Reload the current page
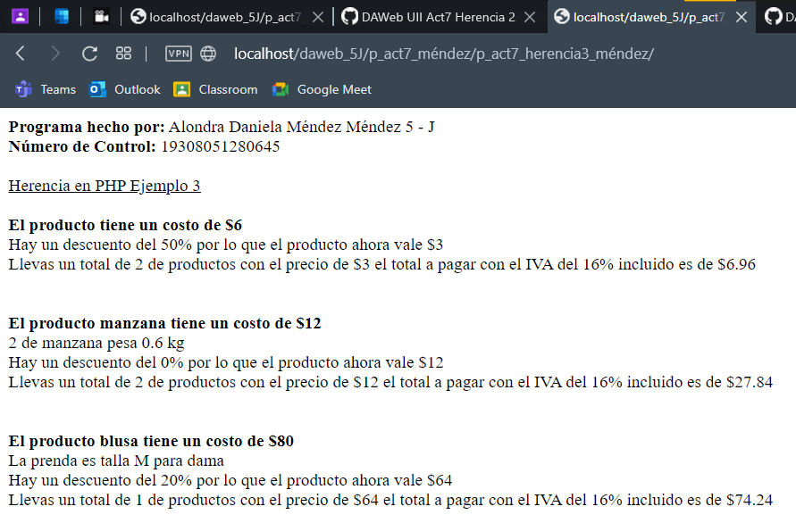Image resolution: width=796 pixels, height=523 pixels. coord(89,54)
